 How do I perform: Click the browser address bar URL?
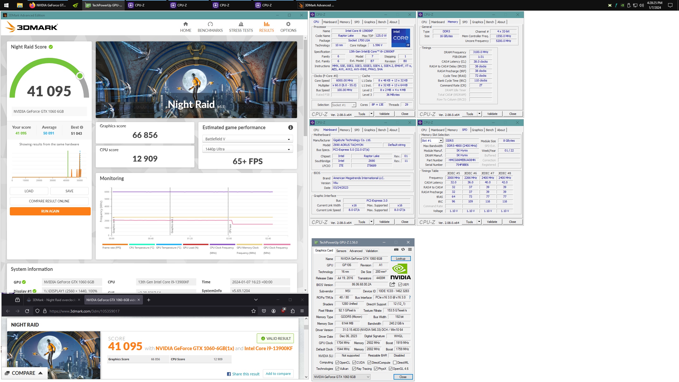click(x=84, y=311)
